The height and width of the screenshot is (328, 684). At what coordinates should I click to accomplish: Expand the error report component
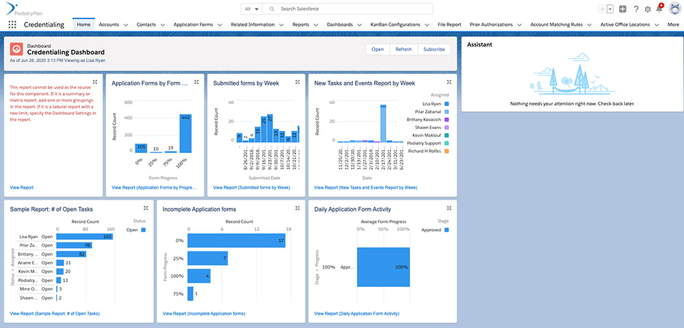point(95,82)
